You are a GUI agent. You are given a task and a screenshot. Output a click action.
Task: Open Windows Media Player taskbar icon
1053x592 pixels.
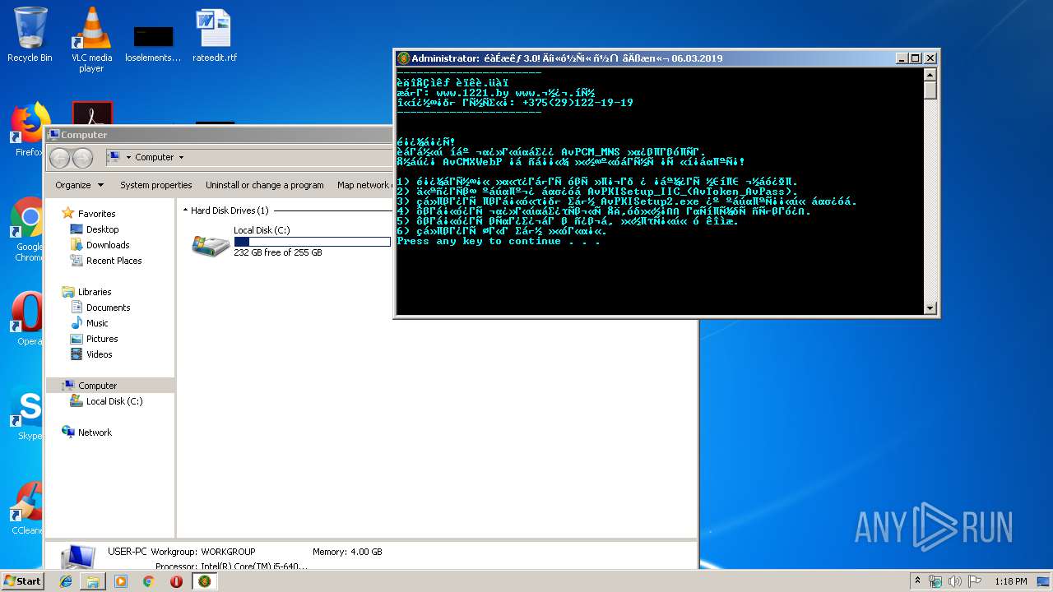pyautogui.click(x=121, y=581)
